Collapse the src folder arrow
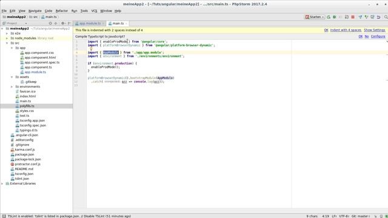Image resolution: width=388 pixels, height=218 pixels. 7,43
